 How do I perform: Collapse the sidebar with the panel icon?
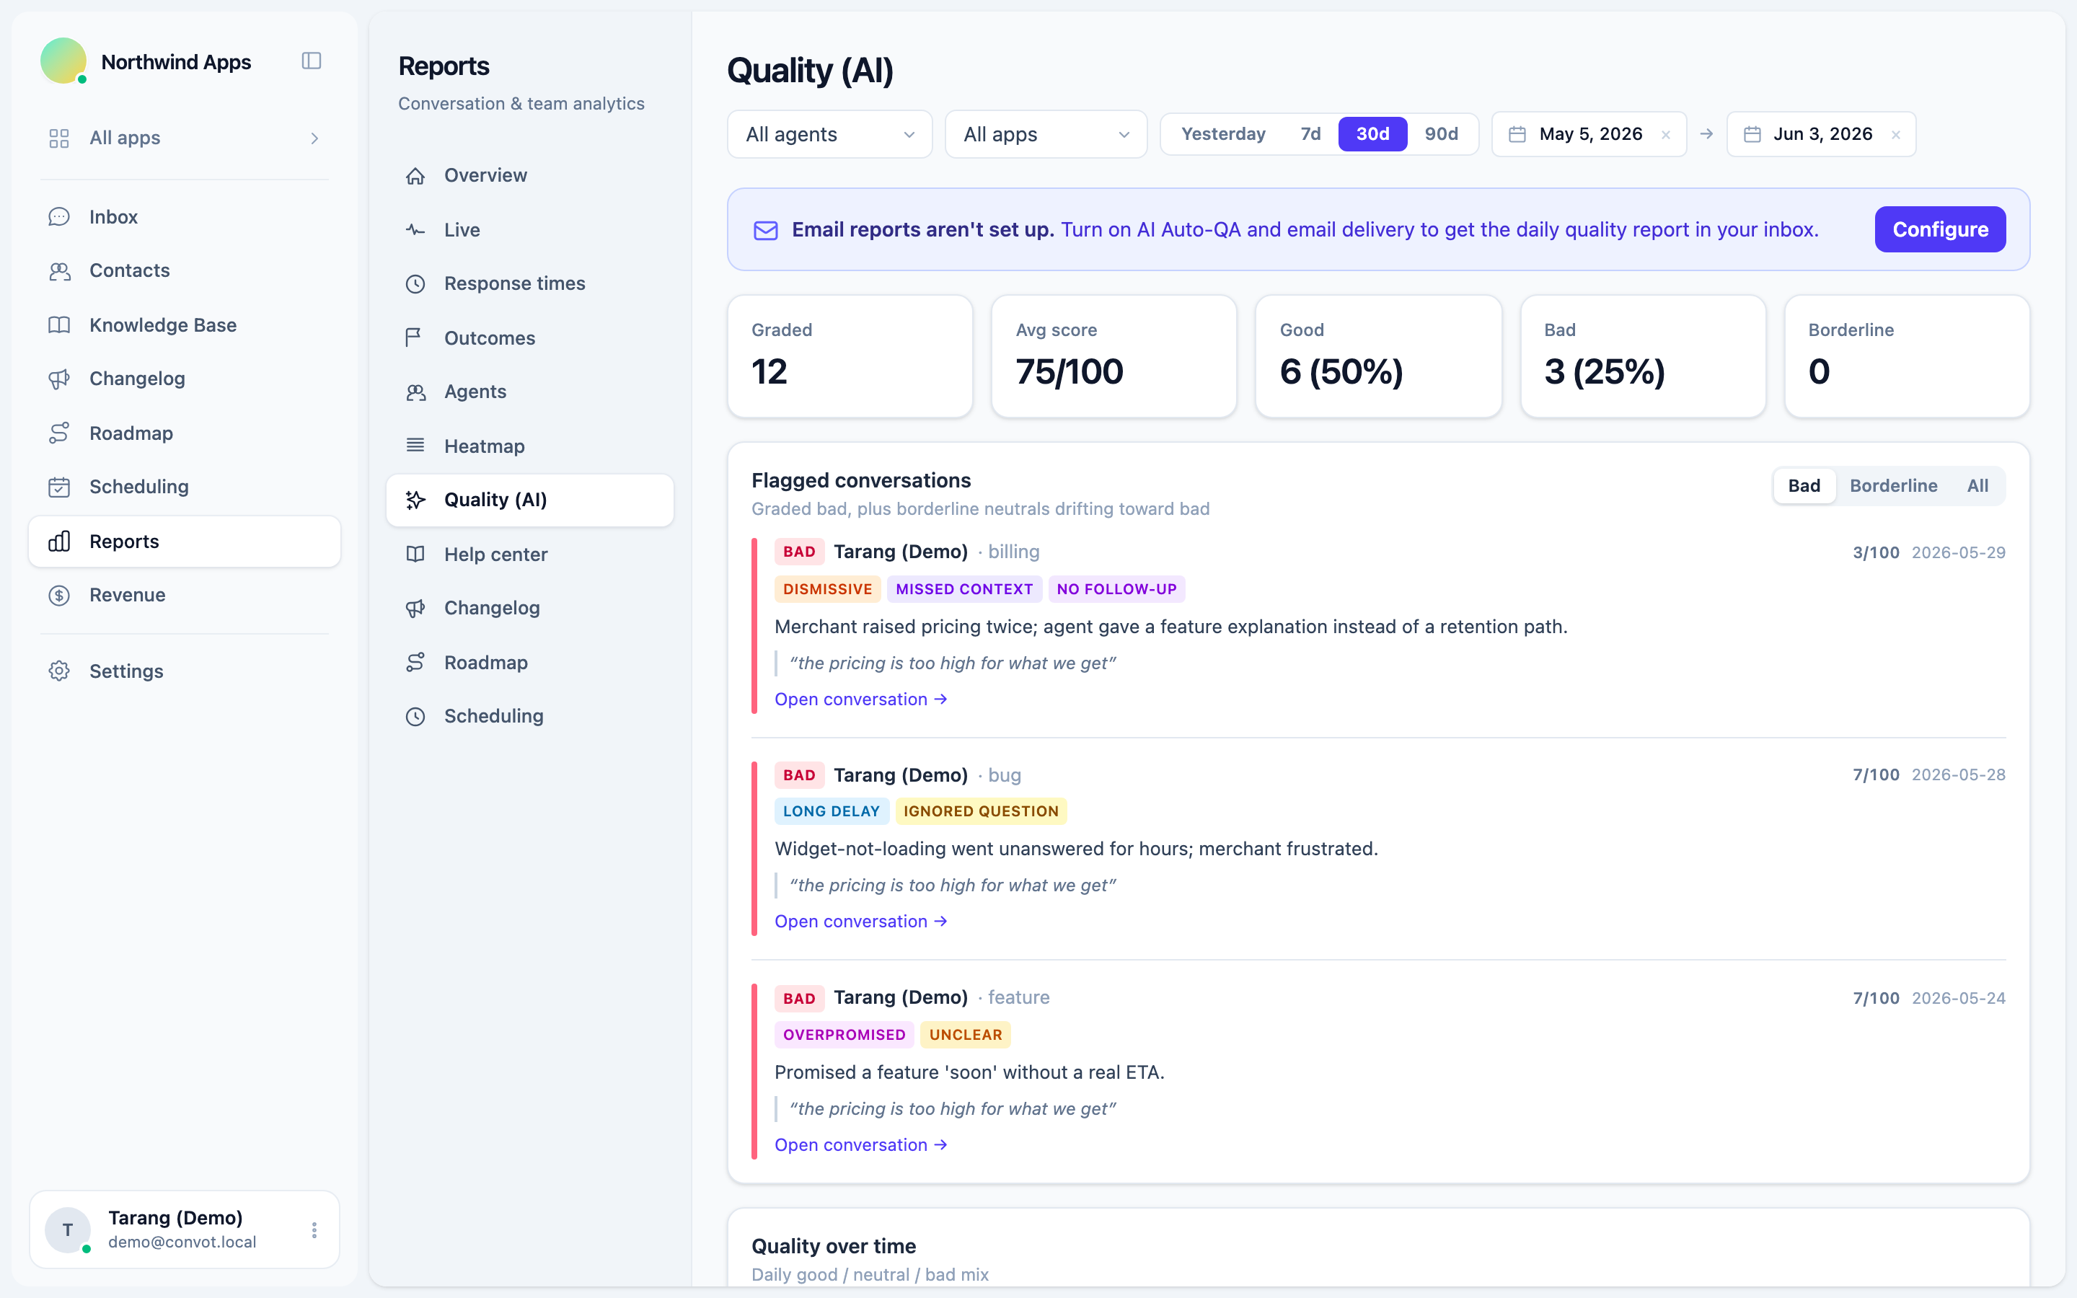[x=312, y=61]
